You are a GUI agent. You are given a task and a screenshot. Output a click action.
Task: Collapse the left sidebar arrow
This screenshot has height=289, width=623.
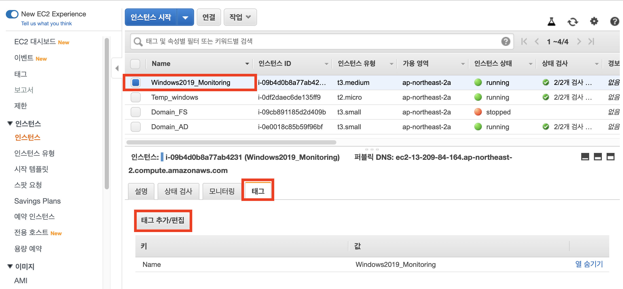117,68
